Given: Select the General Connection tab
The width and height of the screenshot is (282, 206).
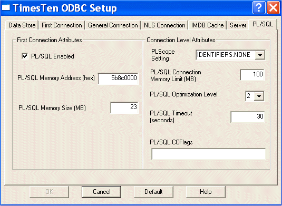Looking at the screenshot, I should click(113, 25).
